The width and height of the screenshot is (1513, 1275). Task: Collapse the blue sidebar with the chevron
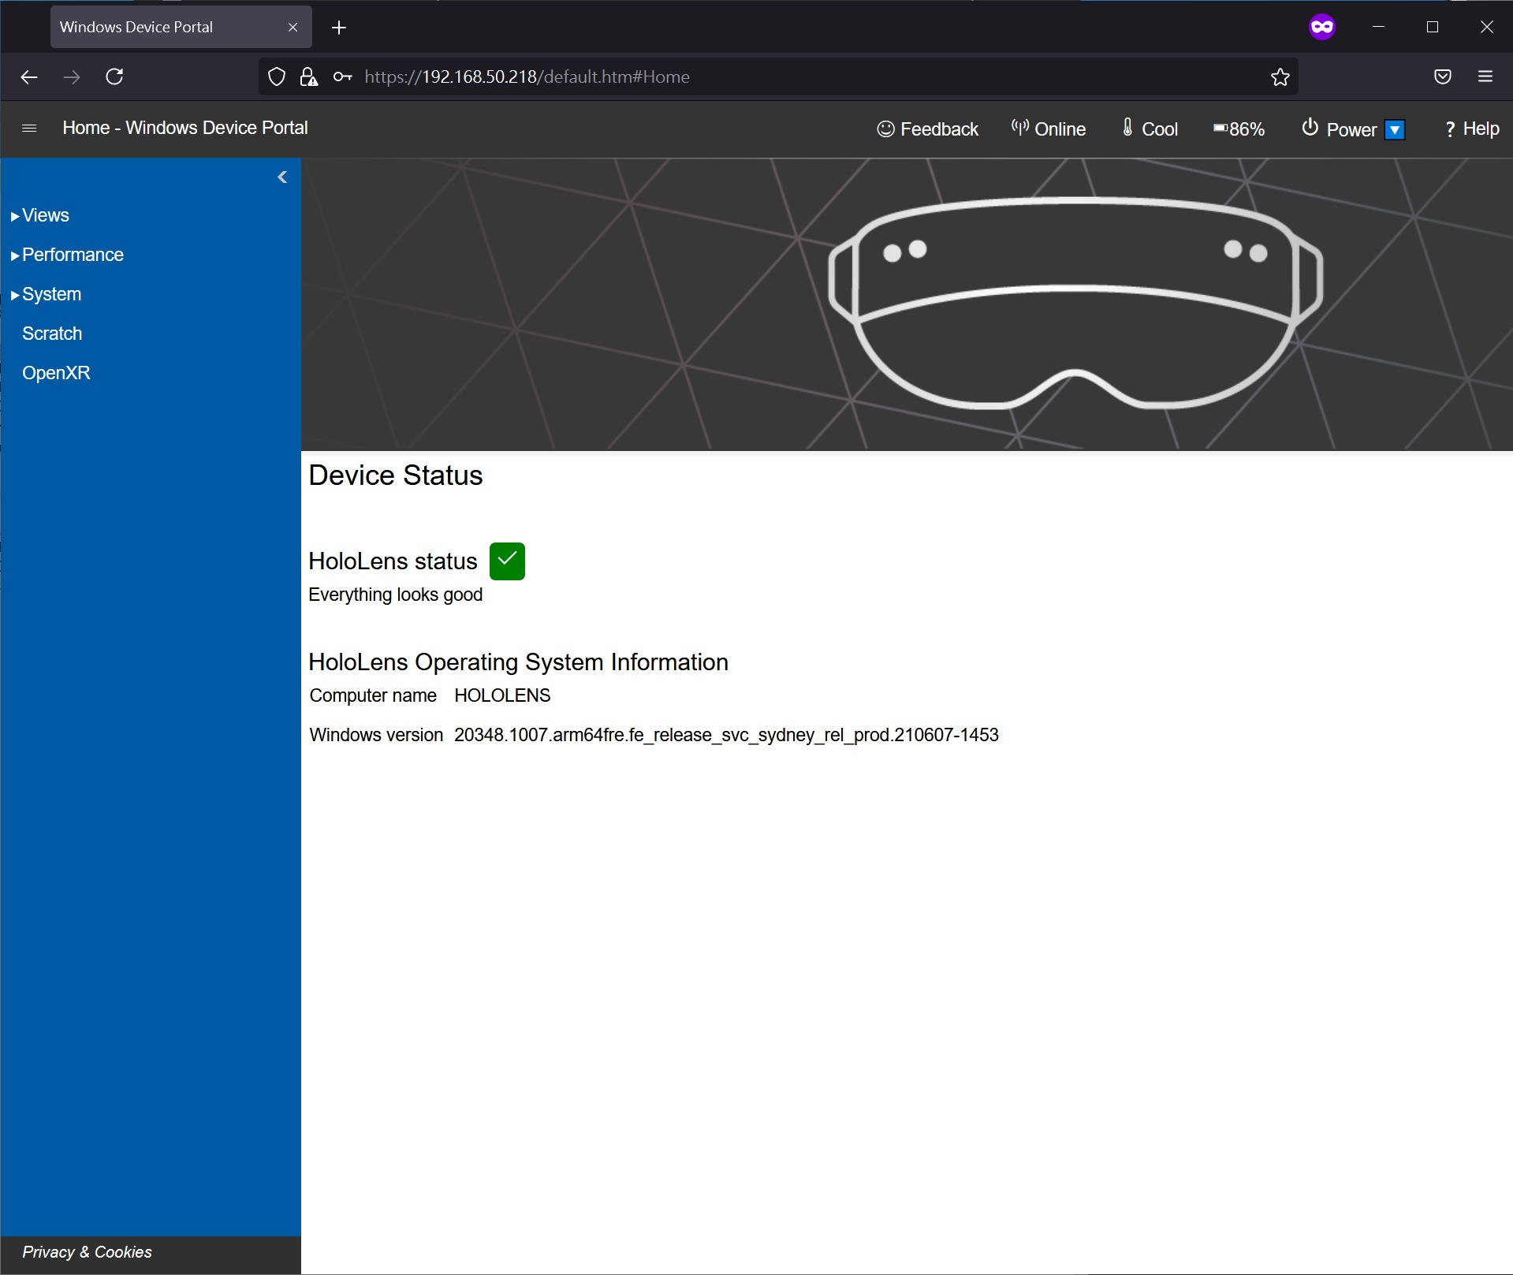pos(282,177)
